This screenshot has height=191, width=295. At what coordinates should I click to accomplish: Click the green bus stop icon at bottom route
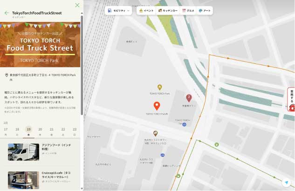[x=178, y=176]
